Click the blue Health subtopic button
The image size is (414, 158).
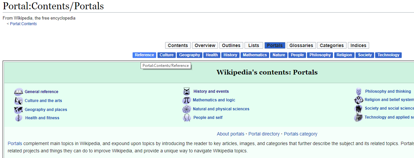(x=212, y=55)
